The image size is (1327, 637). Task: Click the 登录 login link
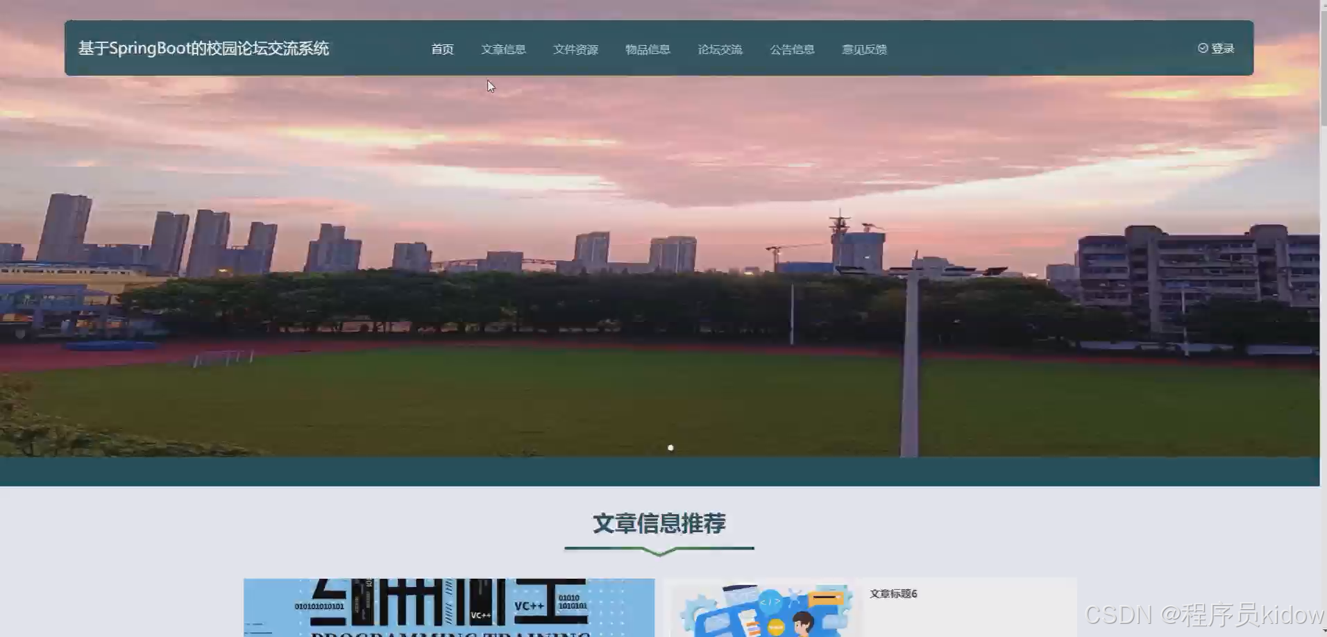coord(1222,48)
